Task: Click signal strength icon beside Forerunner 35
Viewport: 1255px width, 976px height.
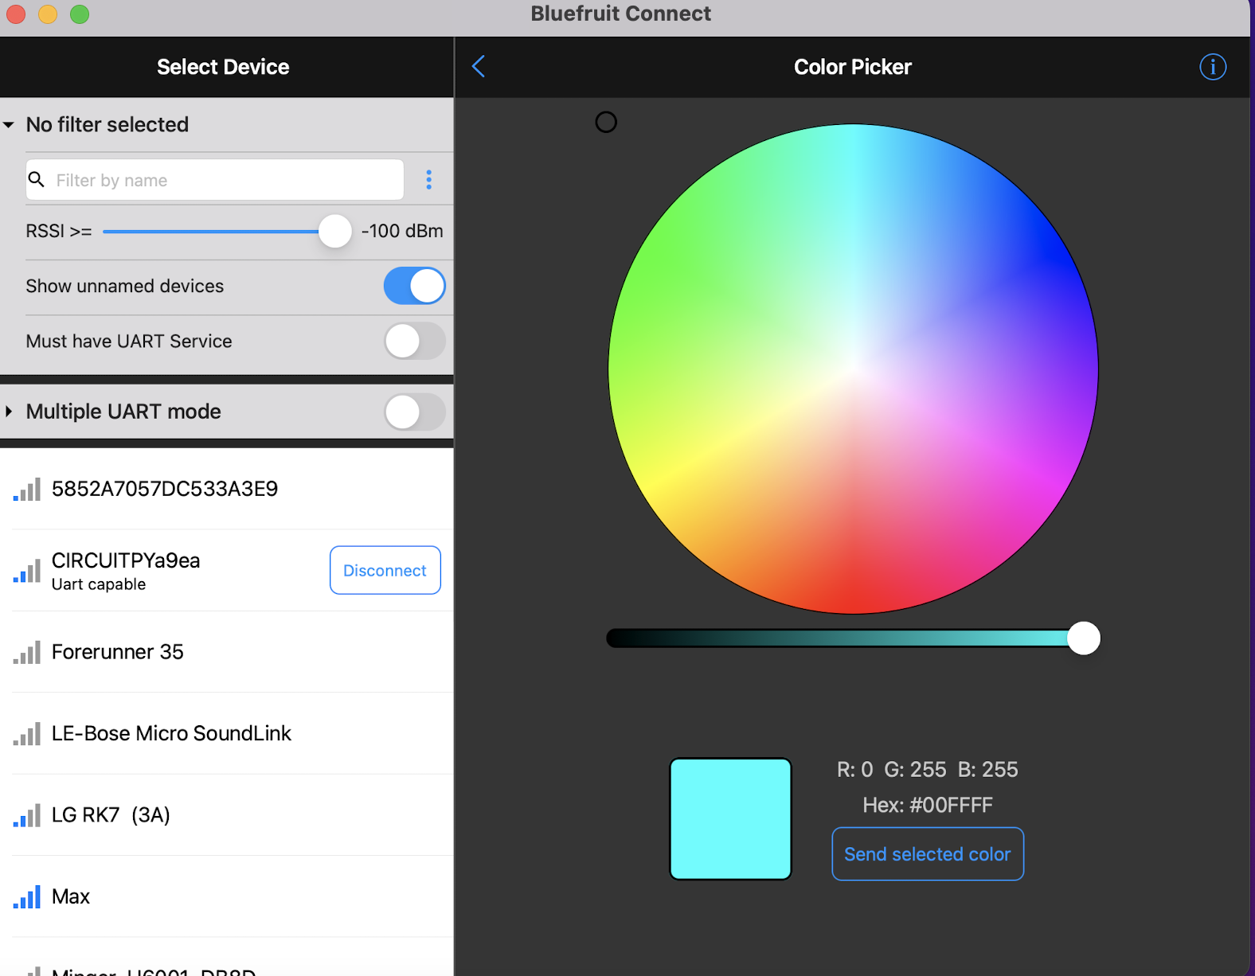Action: [x=27, y=653]
